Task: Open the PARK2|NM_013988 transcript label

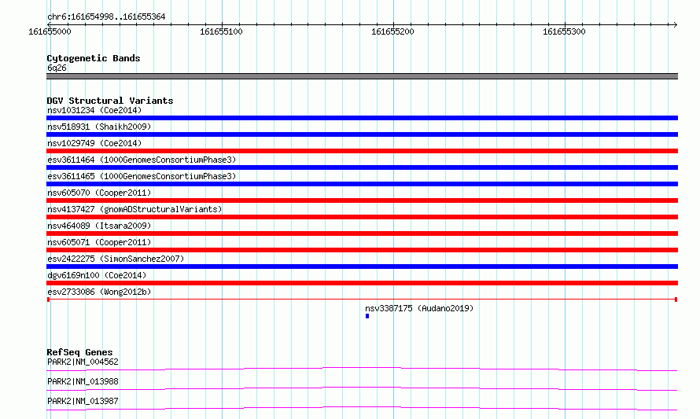Action: point(83,381)
